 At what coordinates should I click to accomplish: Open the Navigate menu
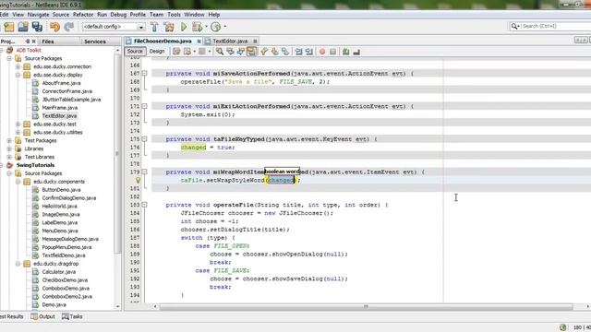tap(38, 15)
